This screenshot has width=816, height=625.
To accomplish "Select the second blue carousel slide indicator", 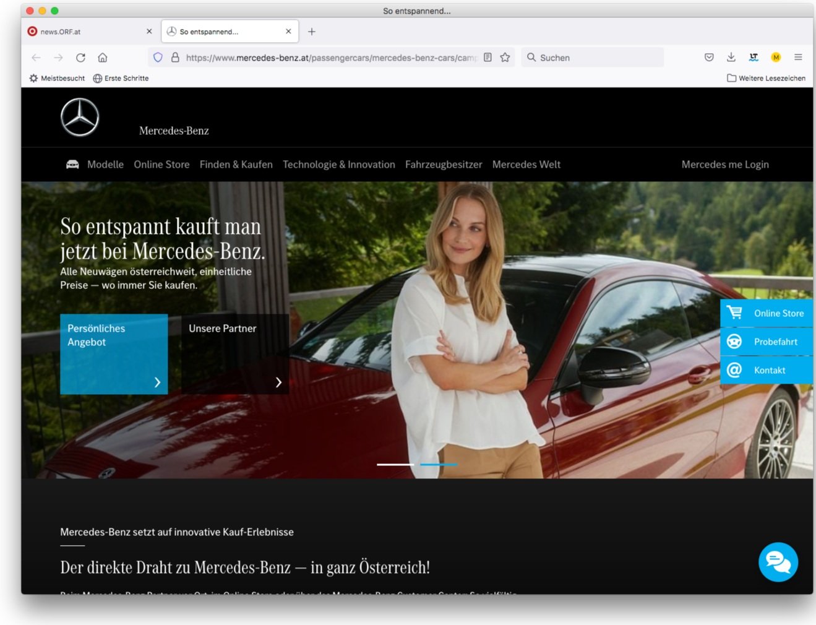I will 439,464.
